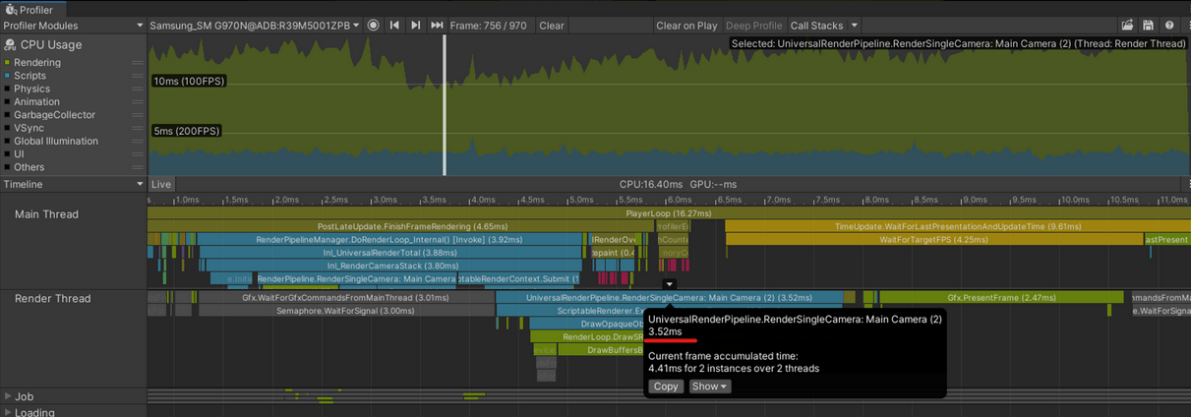The image size is (1191, 417).
Task: Click the record profiling button
Action: (x=374, y=26)
